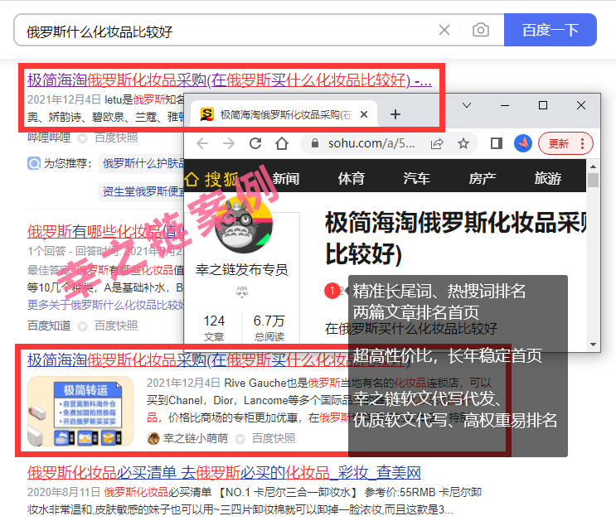This screenshot has width=616, height=521.
Task: Open the tab search chevron dropdown
Action: pos(466,105)
